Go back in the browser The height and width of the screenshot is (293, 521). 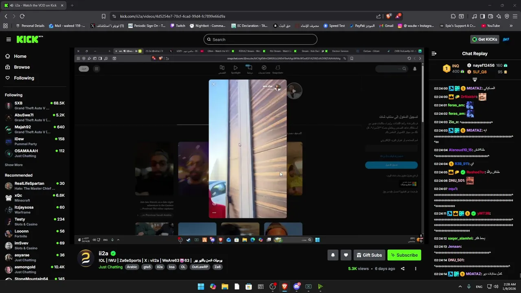(x=6, y=16)
